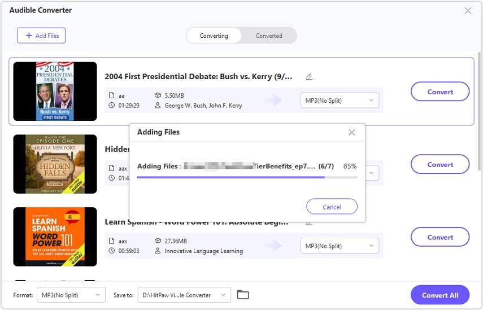This screenshot has width=483, height=310.
Task: Click the Hidden Falls format dropdown arrow
Action: [x=372, y=173]
